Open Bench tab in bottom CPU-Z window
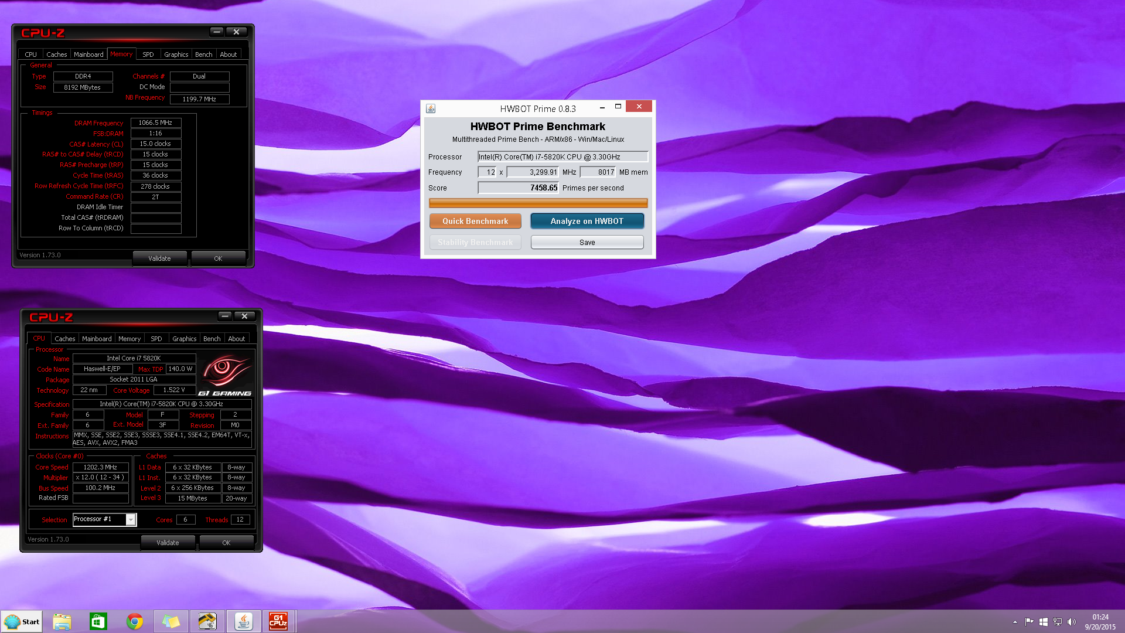Image resolution: width=1125 pixels, height=633 pixels. coord(212,339)
